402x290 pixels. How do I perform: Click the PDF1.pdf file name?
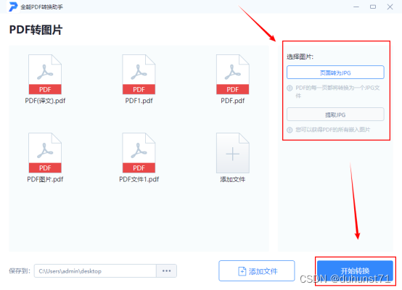coord(139,101)
